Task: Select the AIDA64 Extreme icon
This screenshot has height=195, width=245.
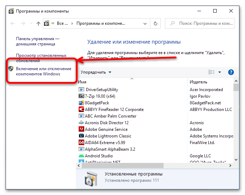Action: pos(81,142)
